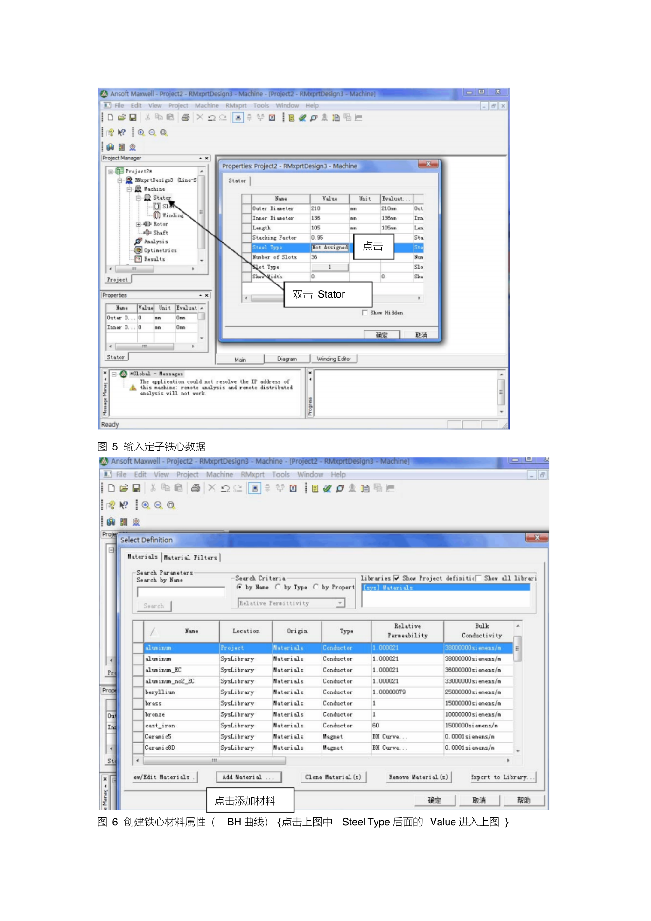Click Validate green checkmark icon in upper screenshot
651x921 pixels.
coord(302,118)
